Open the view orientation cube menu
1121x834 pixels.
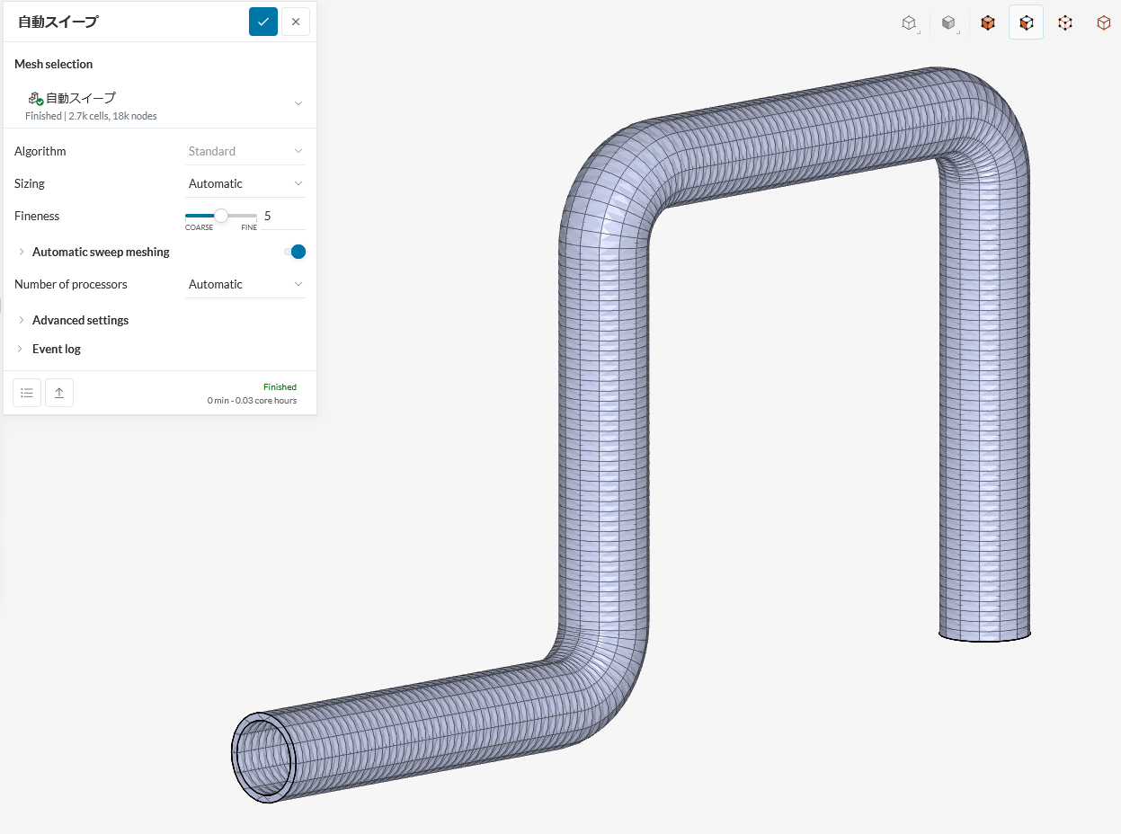click(x=909, y=23)
